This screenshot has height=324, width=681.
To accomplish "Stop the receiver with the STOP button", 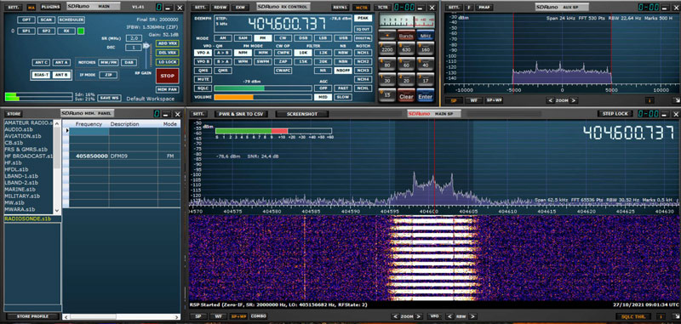I will tap(167, 76).
